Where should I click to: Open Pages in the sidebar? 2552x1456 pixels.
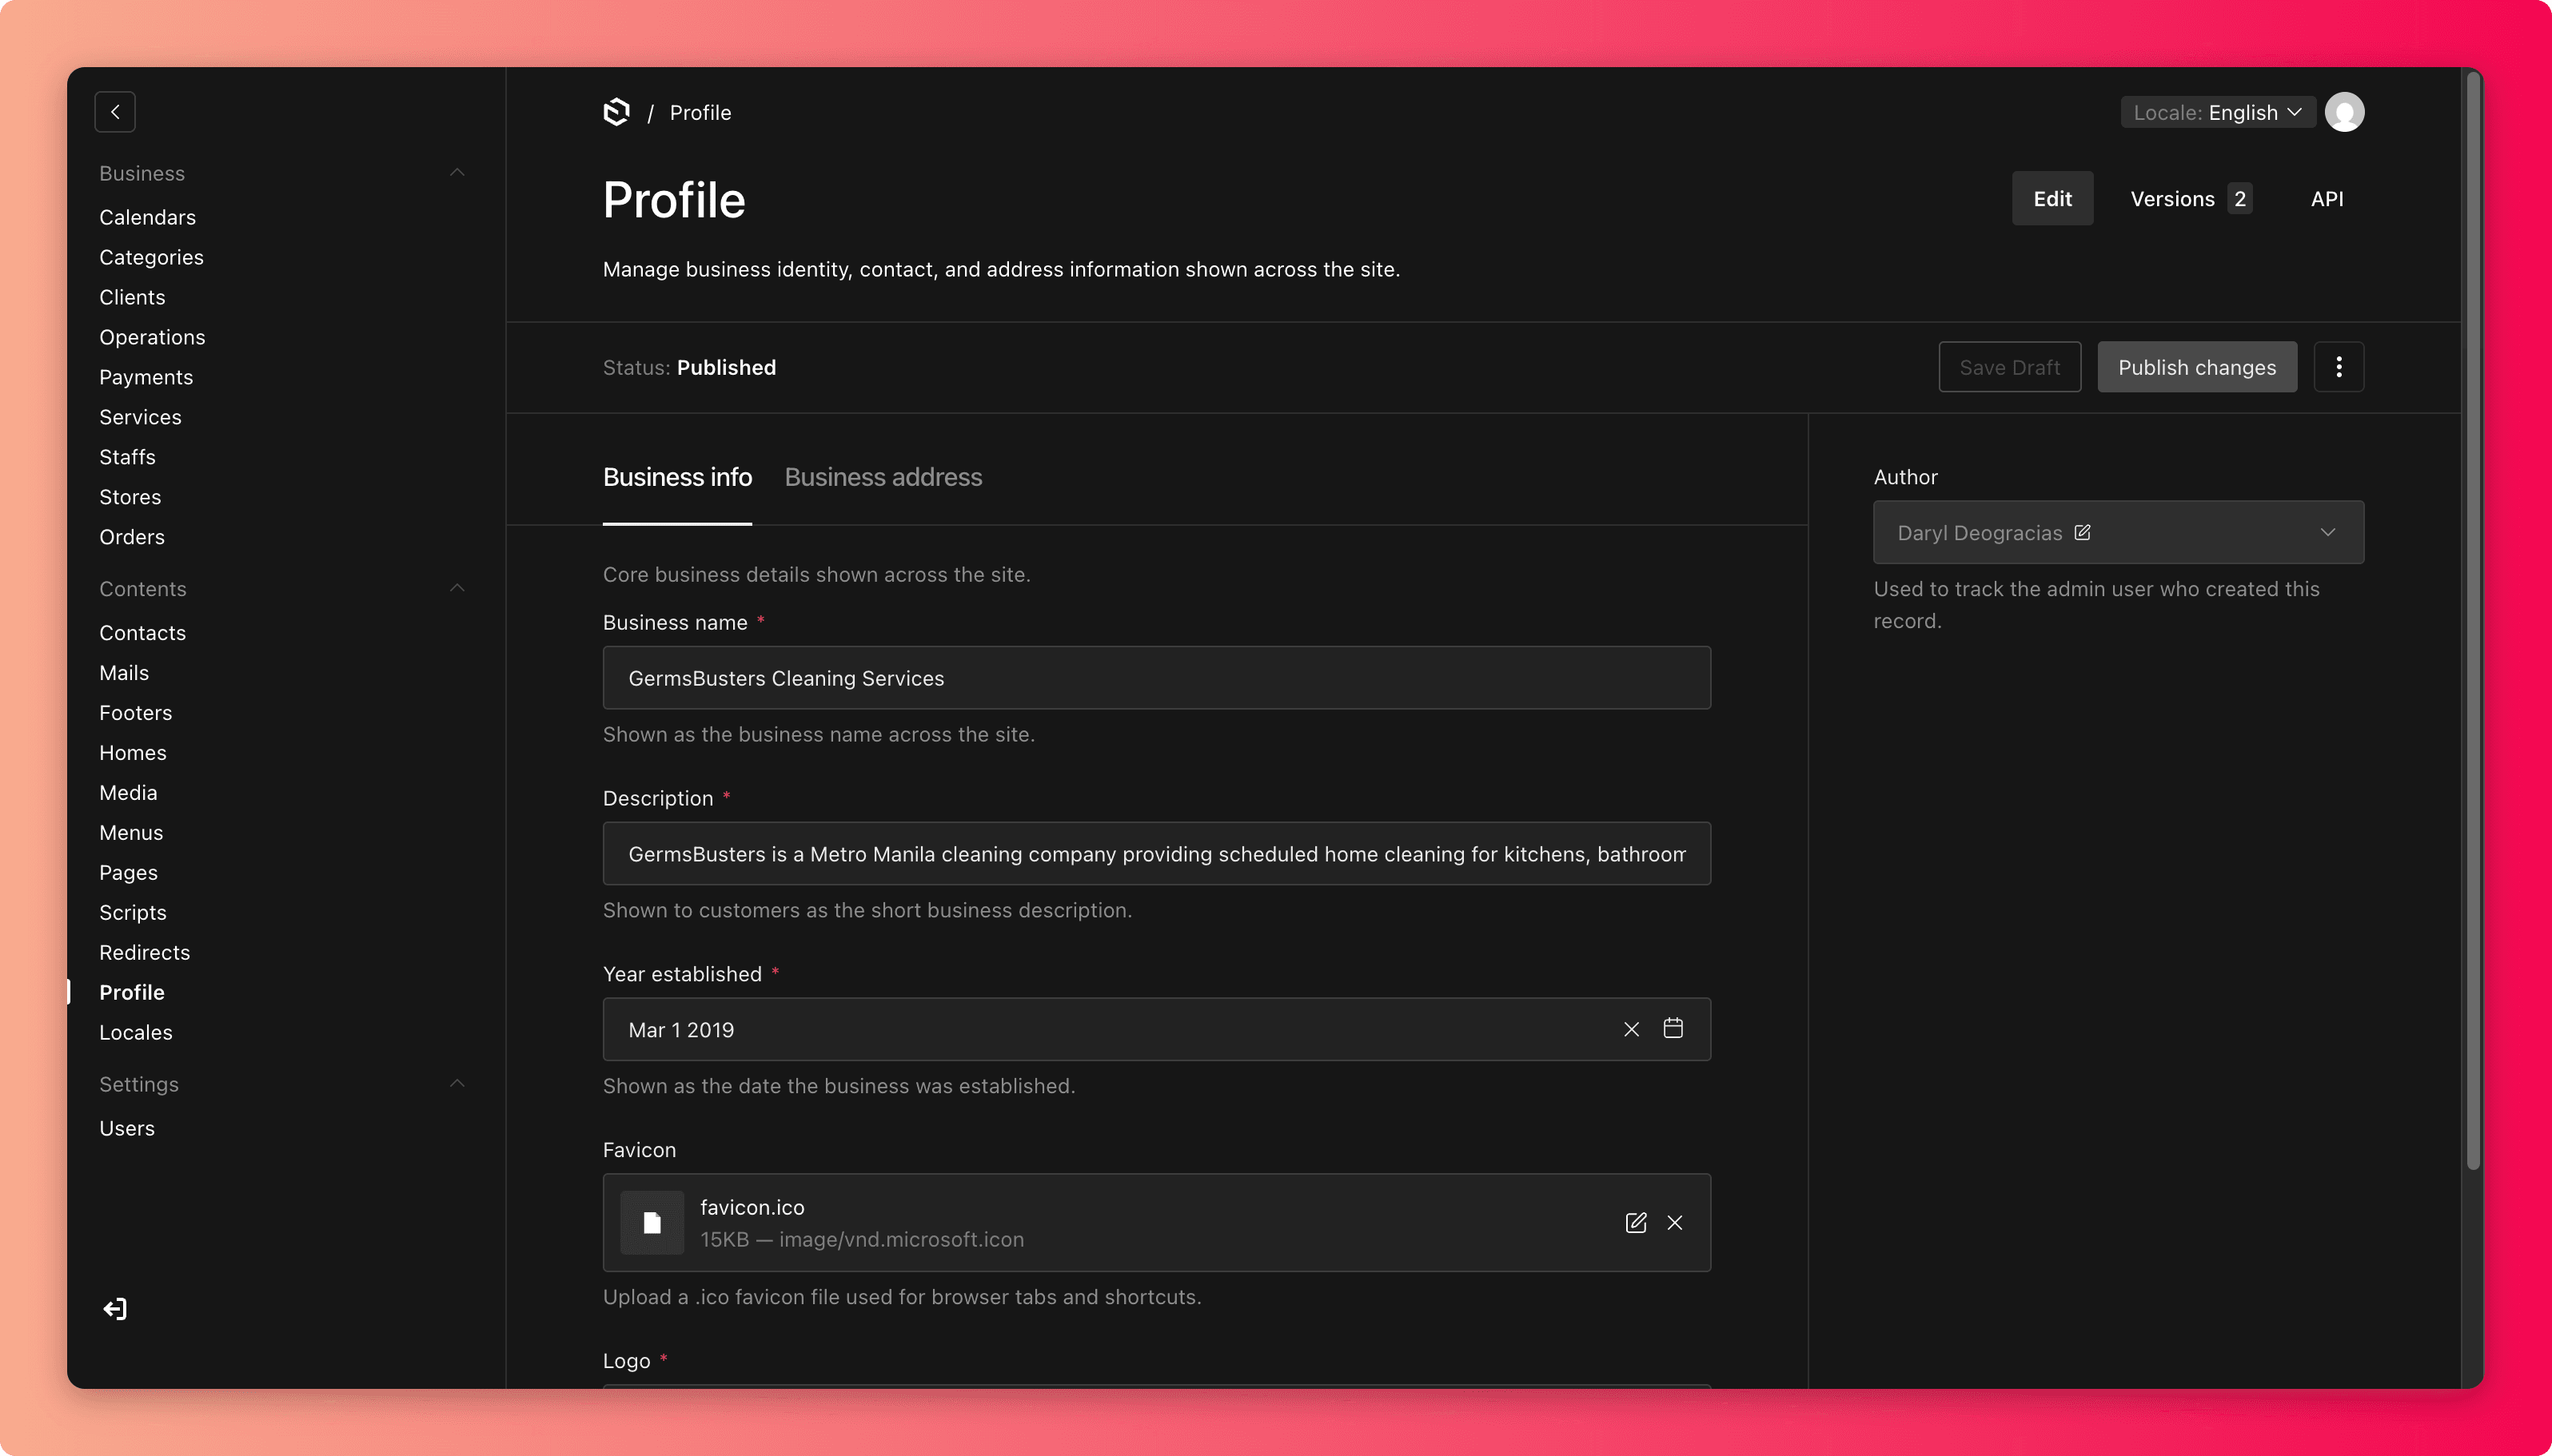pyautogui.click(x=128, y=873)
